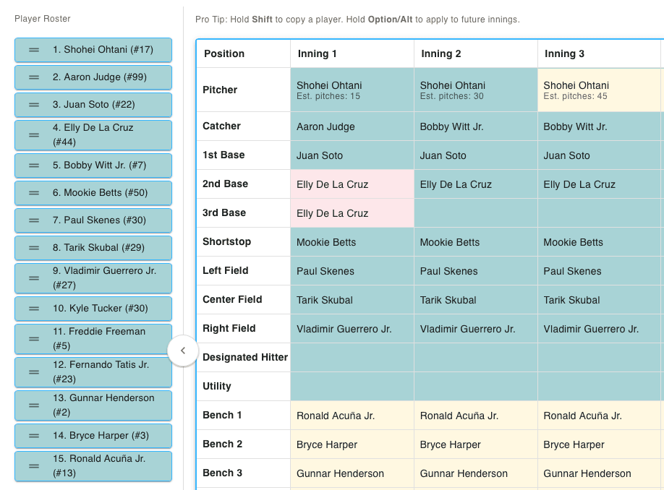Collapse the Player Roster panel
The image size is (664, 490).
tap(184, 351)
